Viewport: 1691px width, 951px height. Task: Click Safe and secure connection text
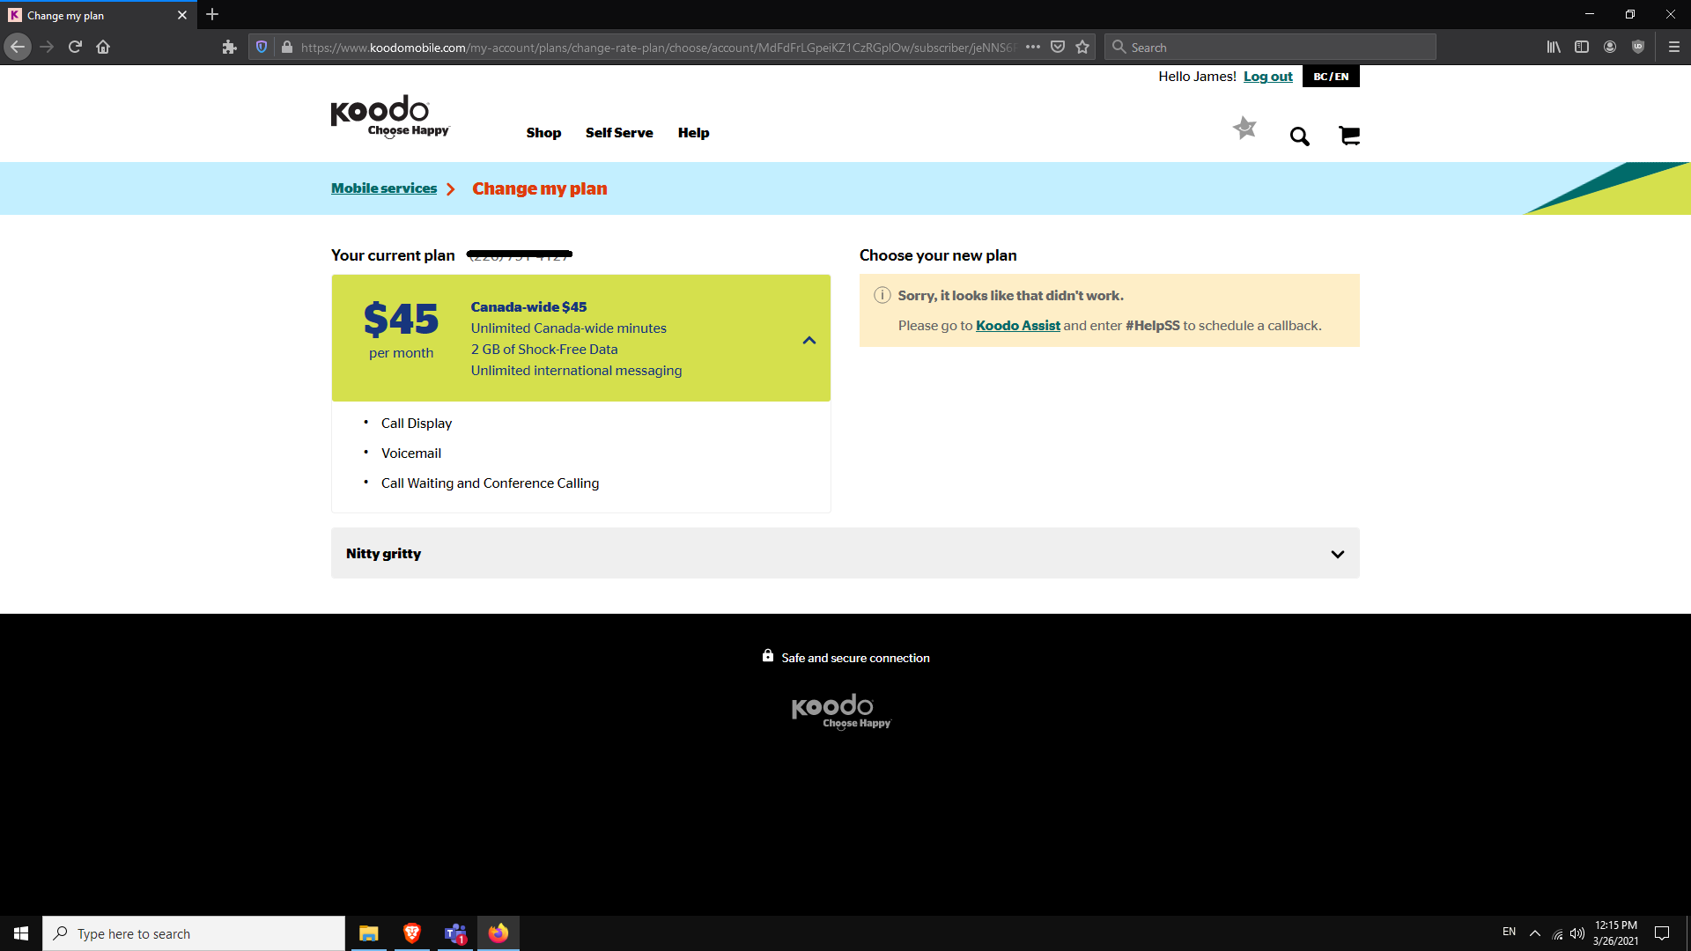click(855, 658)
